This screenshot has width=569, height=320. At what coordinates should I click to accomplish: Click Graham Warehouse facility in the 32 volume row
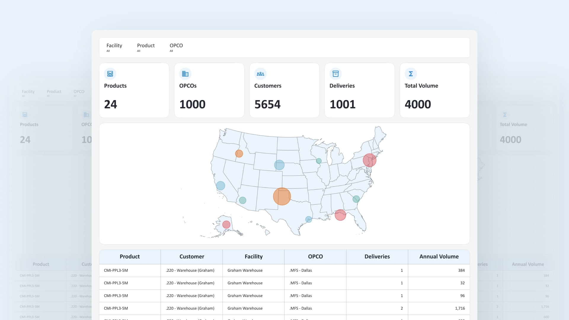tap(245, 283)
